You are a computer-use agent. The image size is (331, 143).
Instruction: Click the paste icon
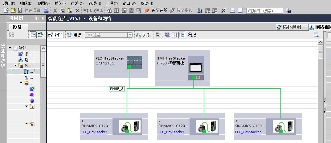click(x=70, y=10)
